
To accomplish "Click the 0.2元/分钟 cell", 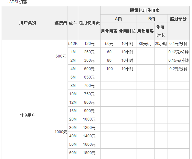I will pyautogui.click(x=178, y=69).
